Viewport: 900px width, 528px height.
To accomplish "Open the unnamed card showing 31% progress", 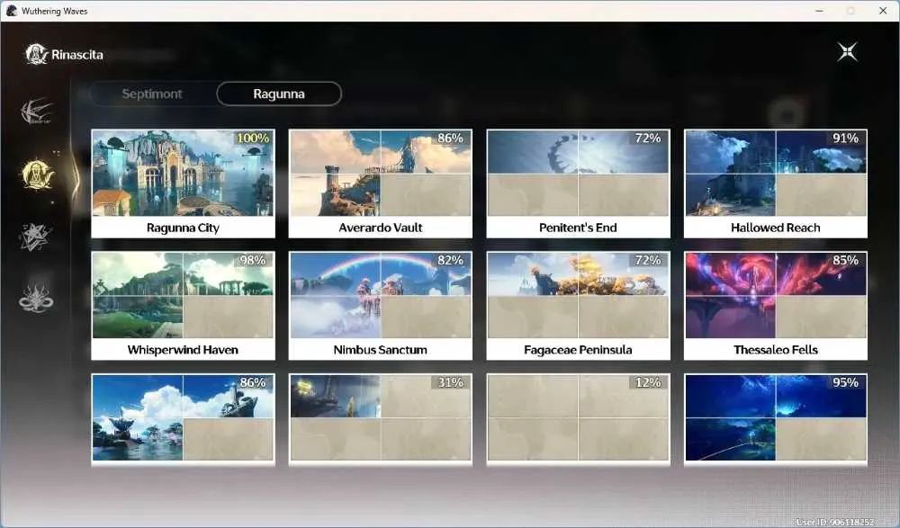I will point(381,419).
